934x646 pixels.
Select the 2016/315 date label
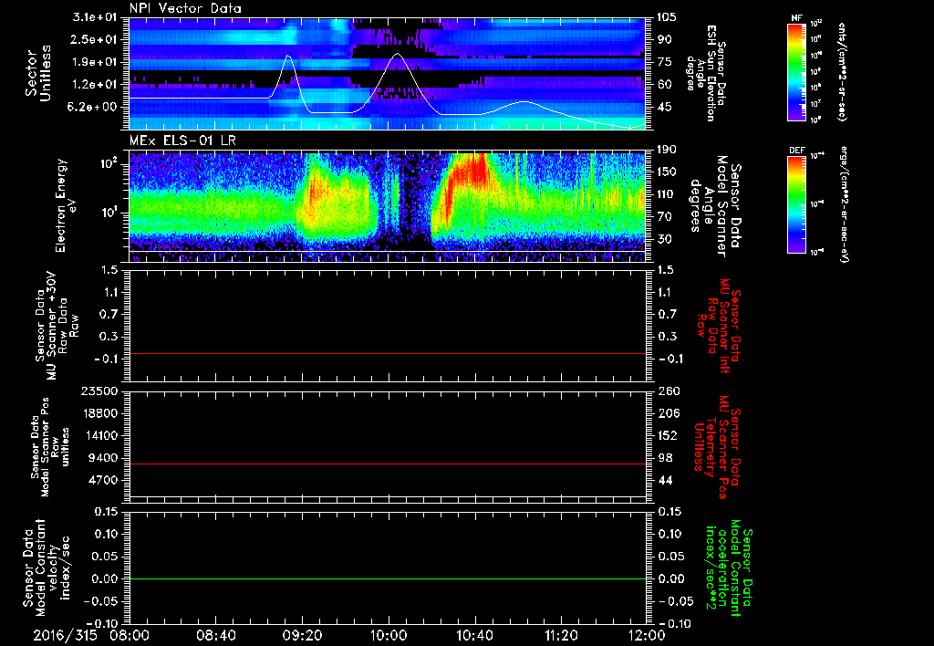pyautogui.click(x=65, y=635)
